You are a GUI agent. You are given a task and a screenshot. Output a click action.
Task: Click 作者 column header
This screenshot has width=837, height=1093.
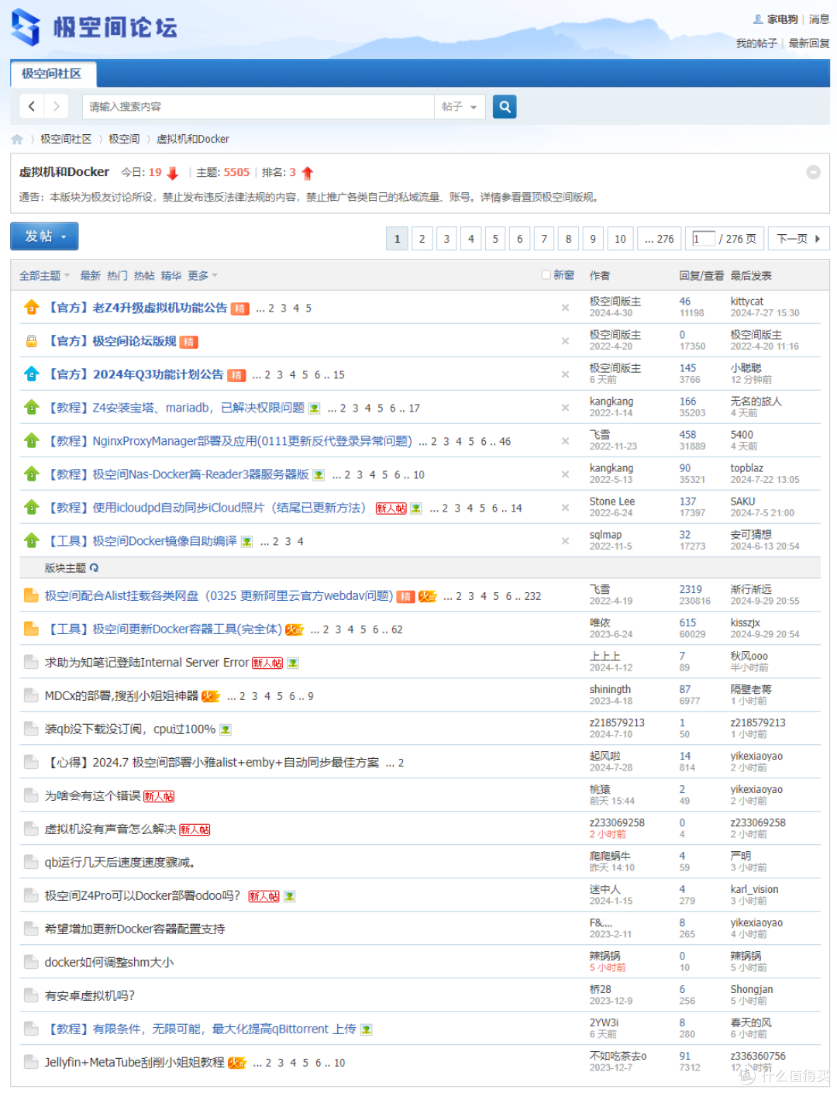tap(599, 275)
